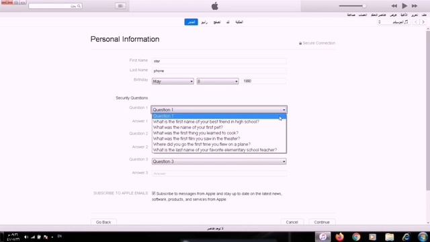Click the Play button in iTunes

point(404,6)
